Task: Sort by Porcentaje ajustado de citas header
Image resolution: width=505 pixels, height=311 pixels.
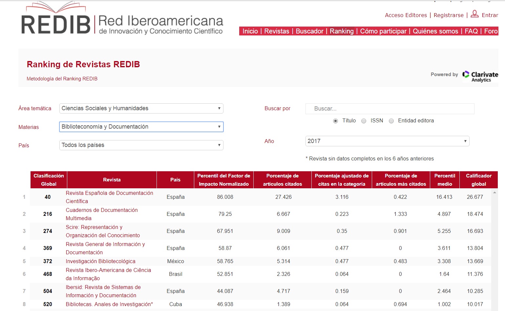Action: (342, 180)
